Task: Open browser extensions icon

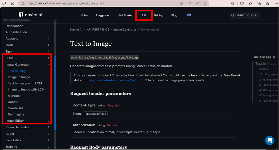Action: 233,3
